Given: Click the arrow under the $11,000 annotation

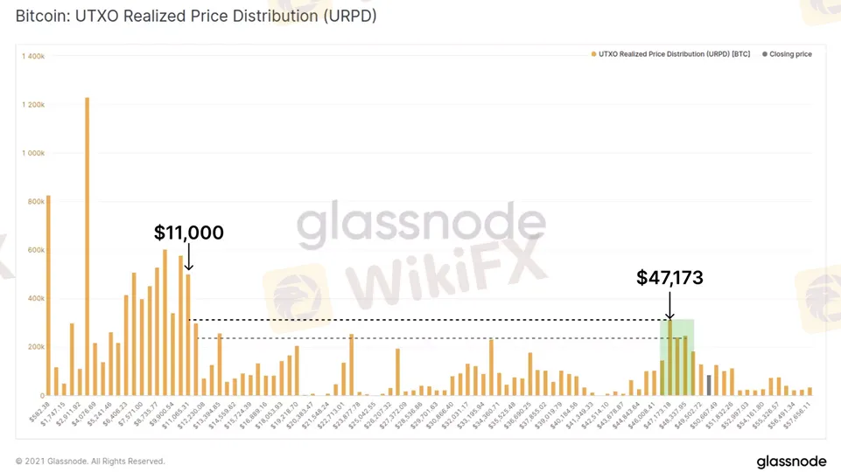Looking at the screenshot, I should click(x=188, y=259).
